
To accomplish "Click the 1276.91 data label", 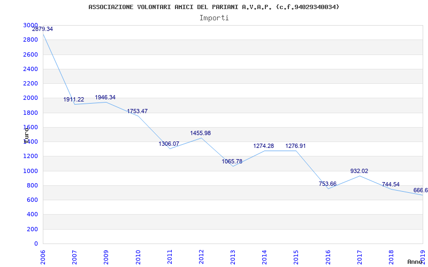I will tap(295, 146).
